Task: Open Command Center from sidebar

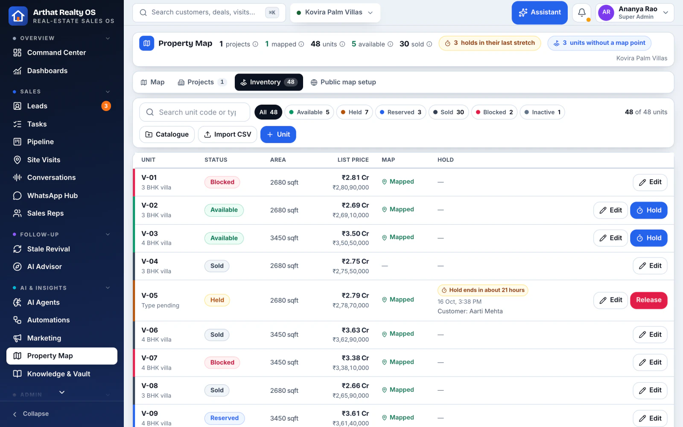Action: tap(62, 53)
